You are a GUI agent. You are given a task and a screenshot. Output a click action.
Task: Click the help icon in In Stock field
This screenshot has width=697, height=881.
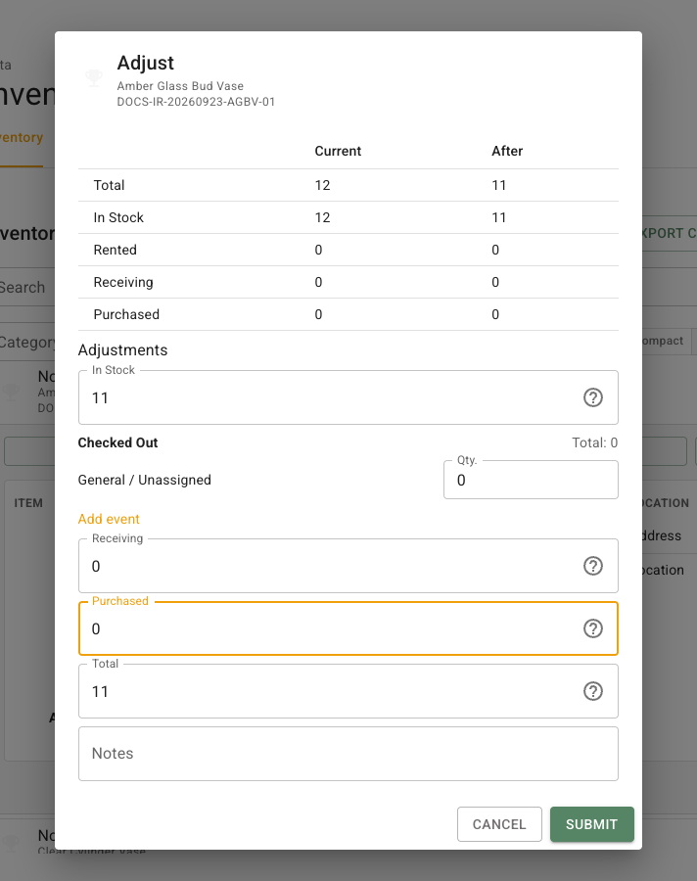coord(592,397)
